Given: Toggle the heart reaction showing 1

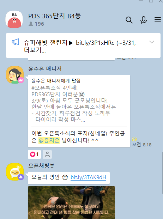Looking at the screenshot, I should [x=34, y=154].
